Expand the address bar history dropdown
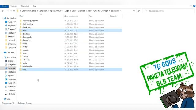The height and width of the screenshot is (110, 196). [134, 11]
